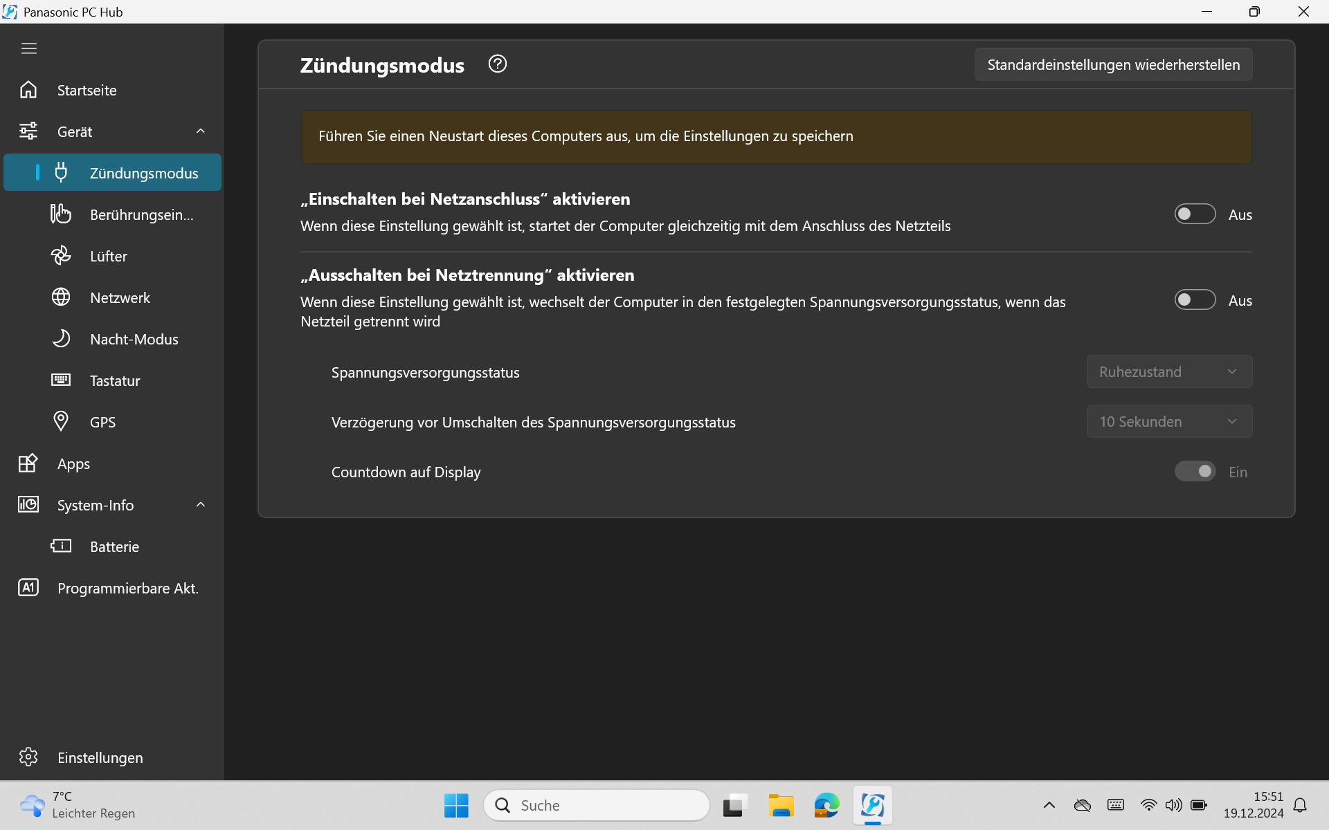Select the Netzwerk globe icon
Image resolution: width=1329 pixels, height=830 pixels.
[x=61, y=297]
